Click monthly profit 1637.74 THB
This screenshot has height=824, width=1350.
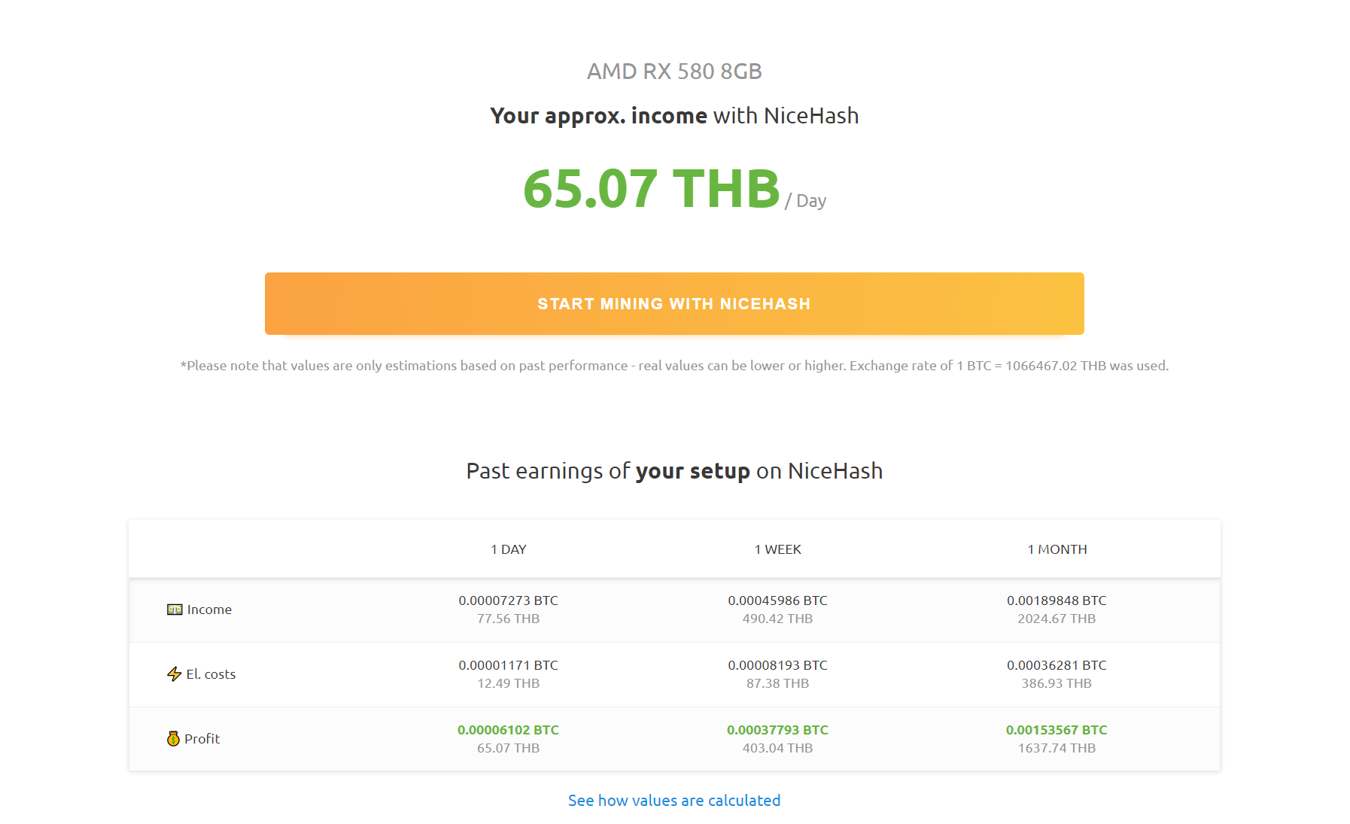(1057, 748)
